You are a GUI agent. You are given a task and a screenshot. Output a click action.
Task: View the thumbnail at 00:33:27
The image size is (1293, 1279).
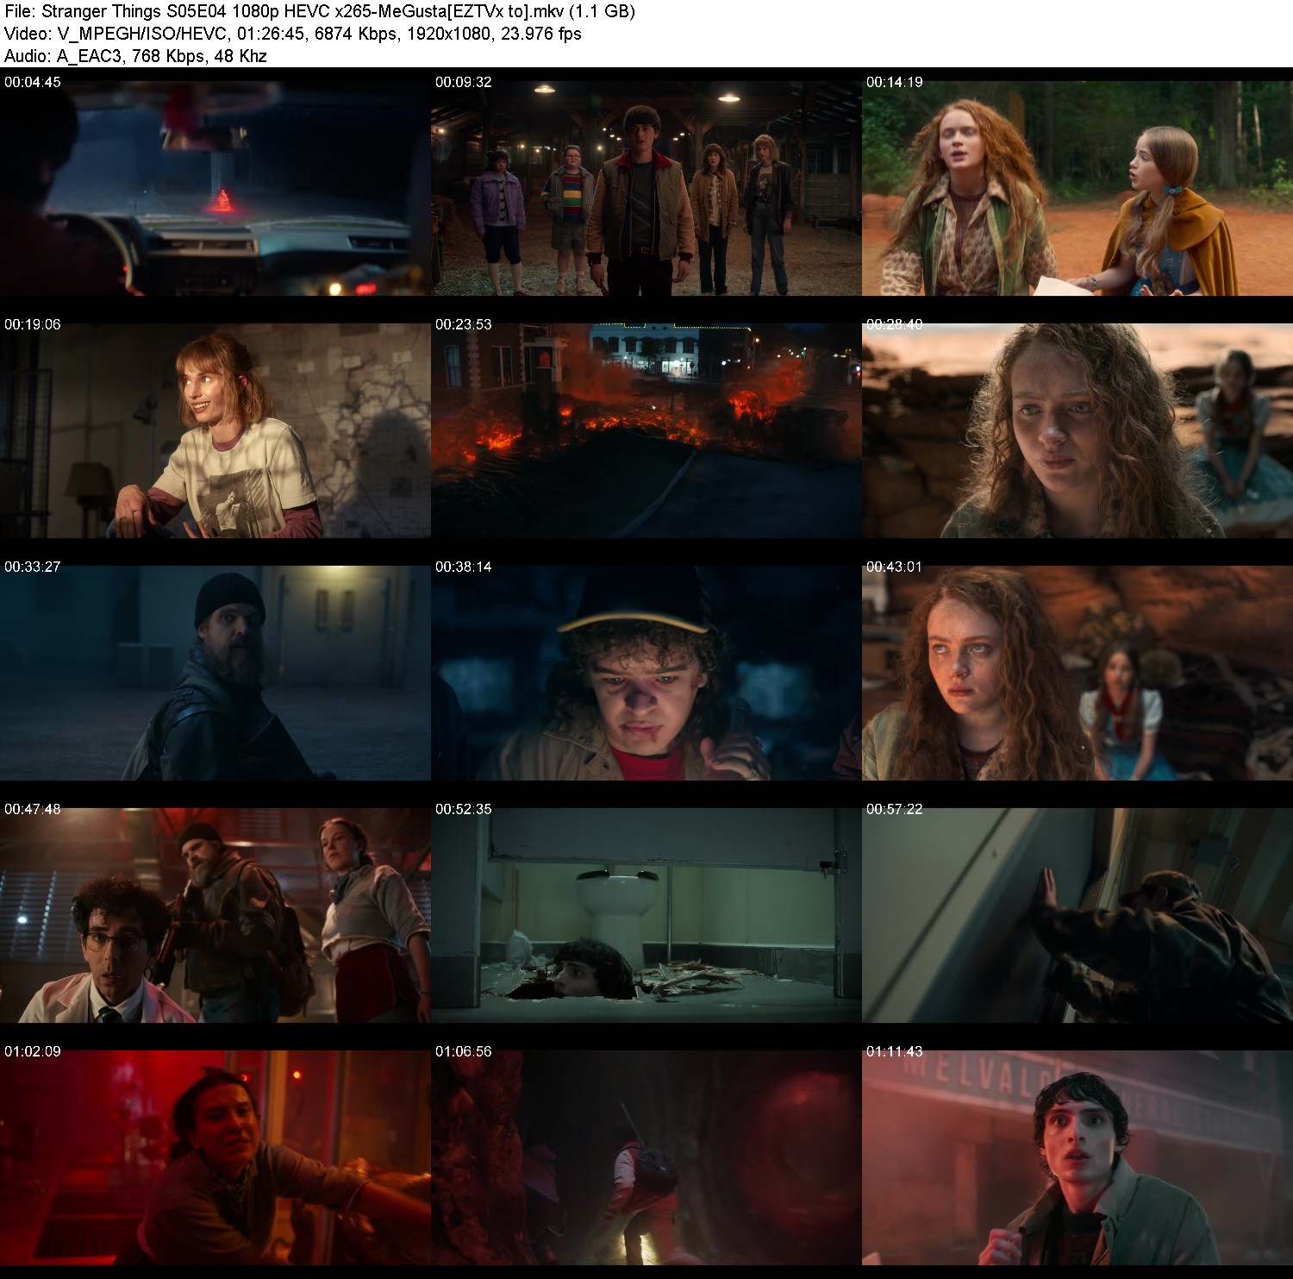click(x=215, y=673)
